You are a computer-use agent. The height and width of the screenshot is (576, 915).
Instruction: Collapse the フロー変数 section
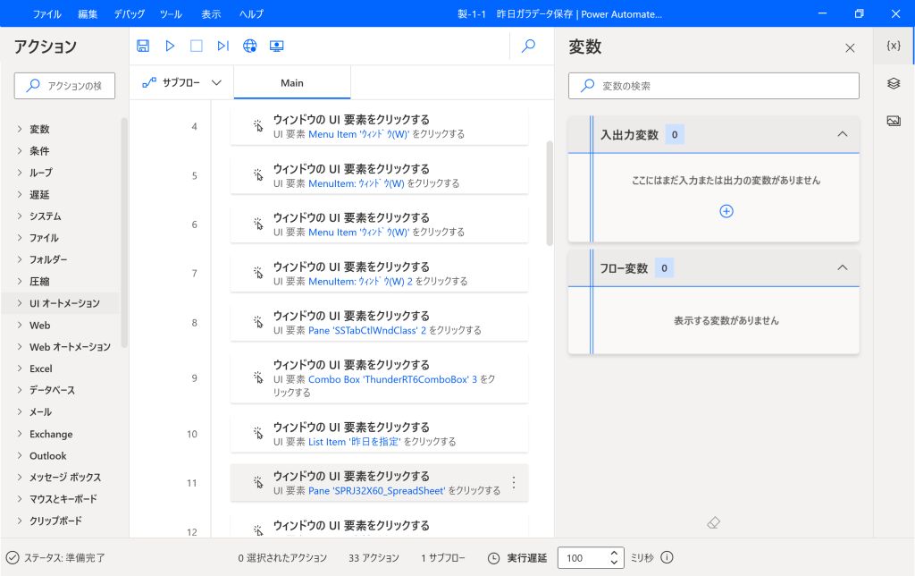coord(842,267)
